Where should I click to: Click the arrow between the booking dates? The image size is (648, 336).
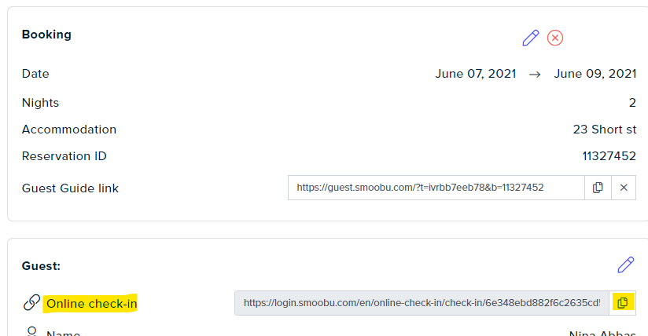coord(535,75)
